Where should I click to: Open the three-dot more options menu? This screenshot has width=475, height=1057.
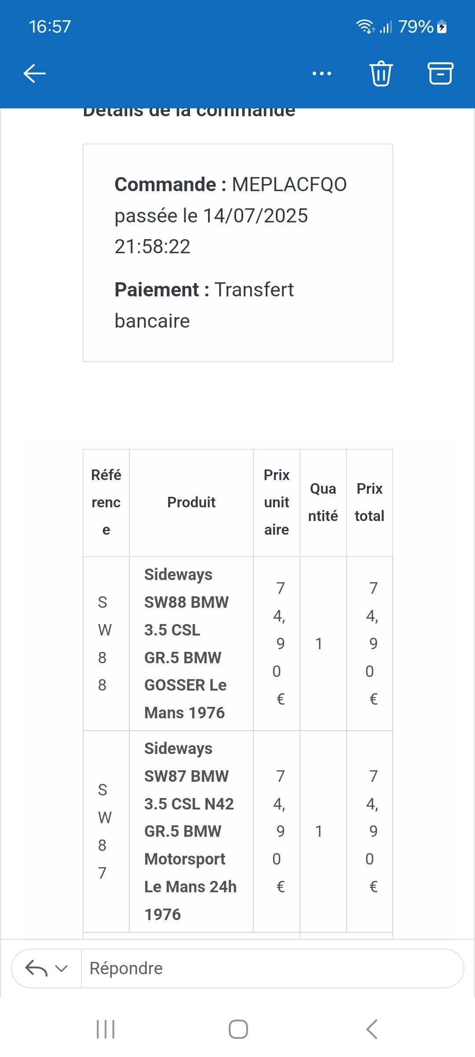point(322,74)
